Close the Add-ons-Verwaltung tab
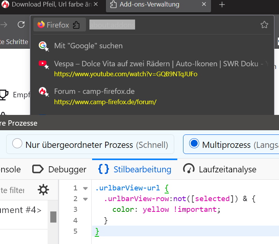Image resolution: width=279 pixels, height=244 pixels. tap(204, 5)
